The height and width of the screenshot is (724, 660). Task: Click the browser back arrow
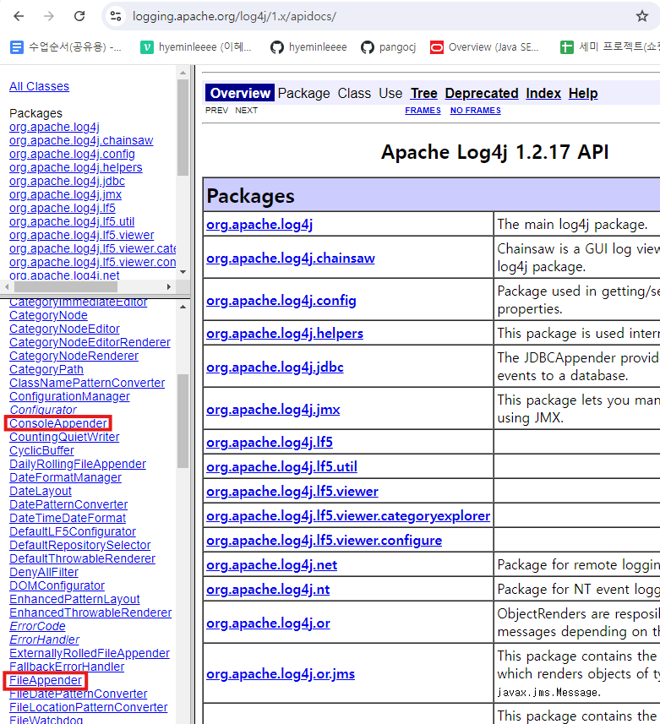pos(19,16)
